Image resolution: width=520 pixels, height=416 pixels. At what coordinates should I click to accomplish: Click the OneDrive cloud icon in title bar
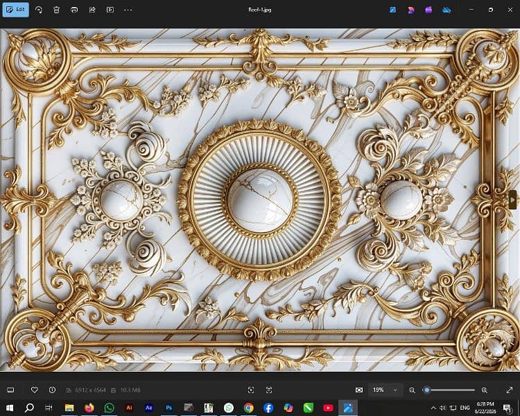(447, 10)
